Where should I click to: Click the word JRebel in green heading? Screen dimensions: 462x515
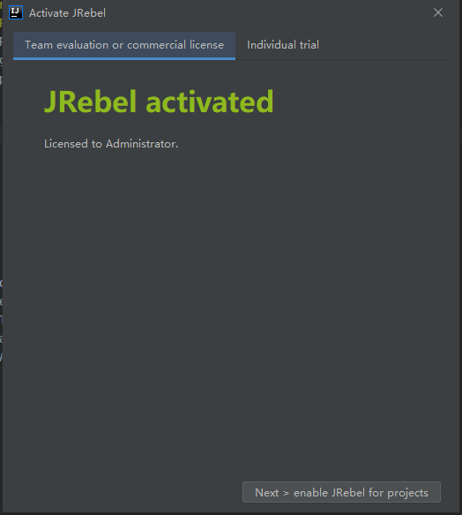[90, 102]
